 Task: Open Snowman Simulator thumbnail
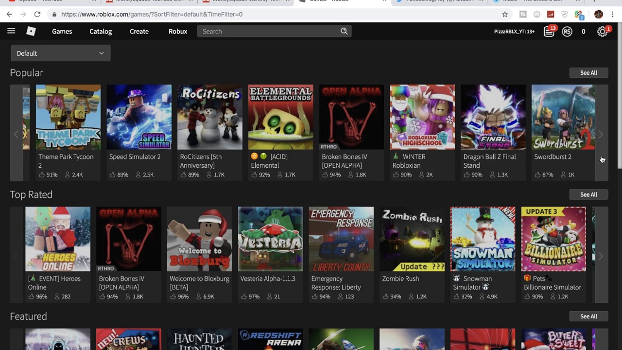click(483, 239)
